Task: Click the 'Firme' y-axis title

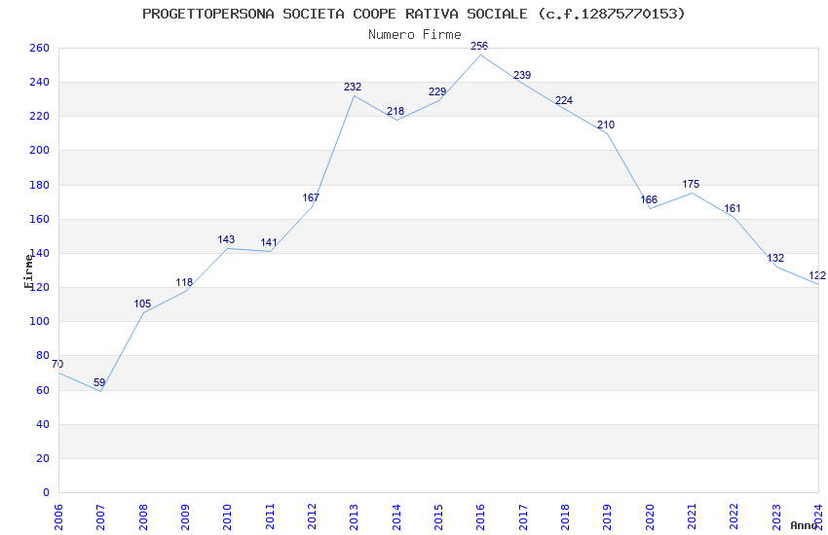Action: (28, 271)
